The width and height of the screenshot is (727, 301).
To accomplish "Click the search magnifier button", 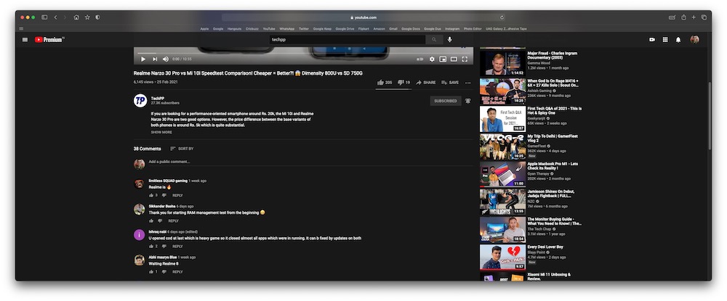I will click(x=434, y=40).
